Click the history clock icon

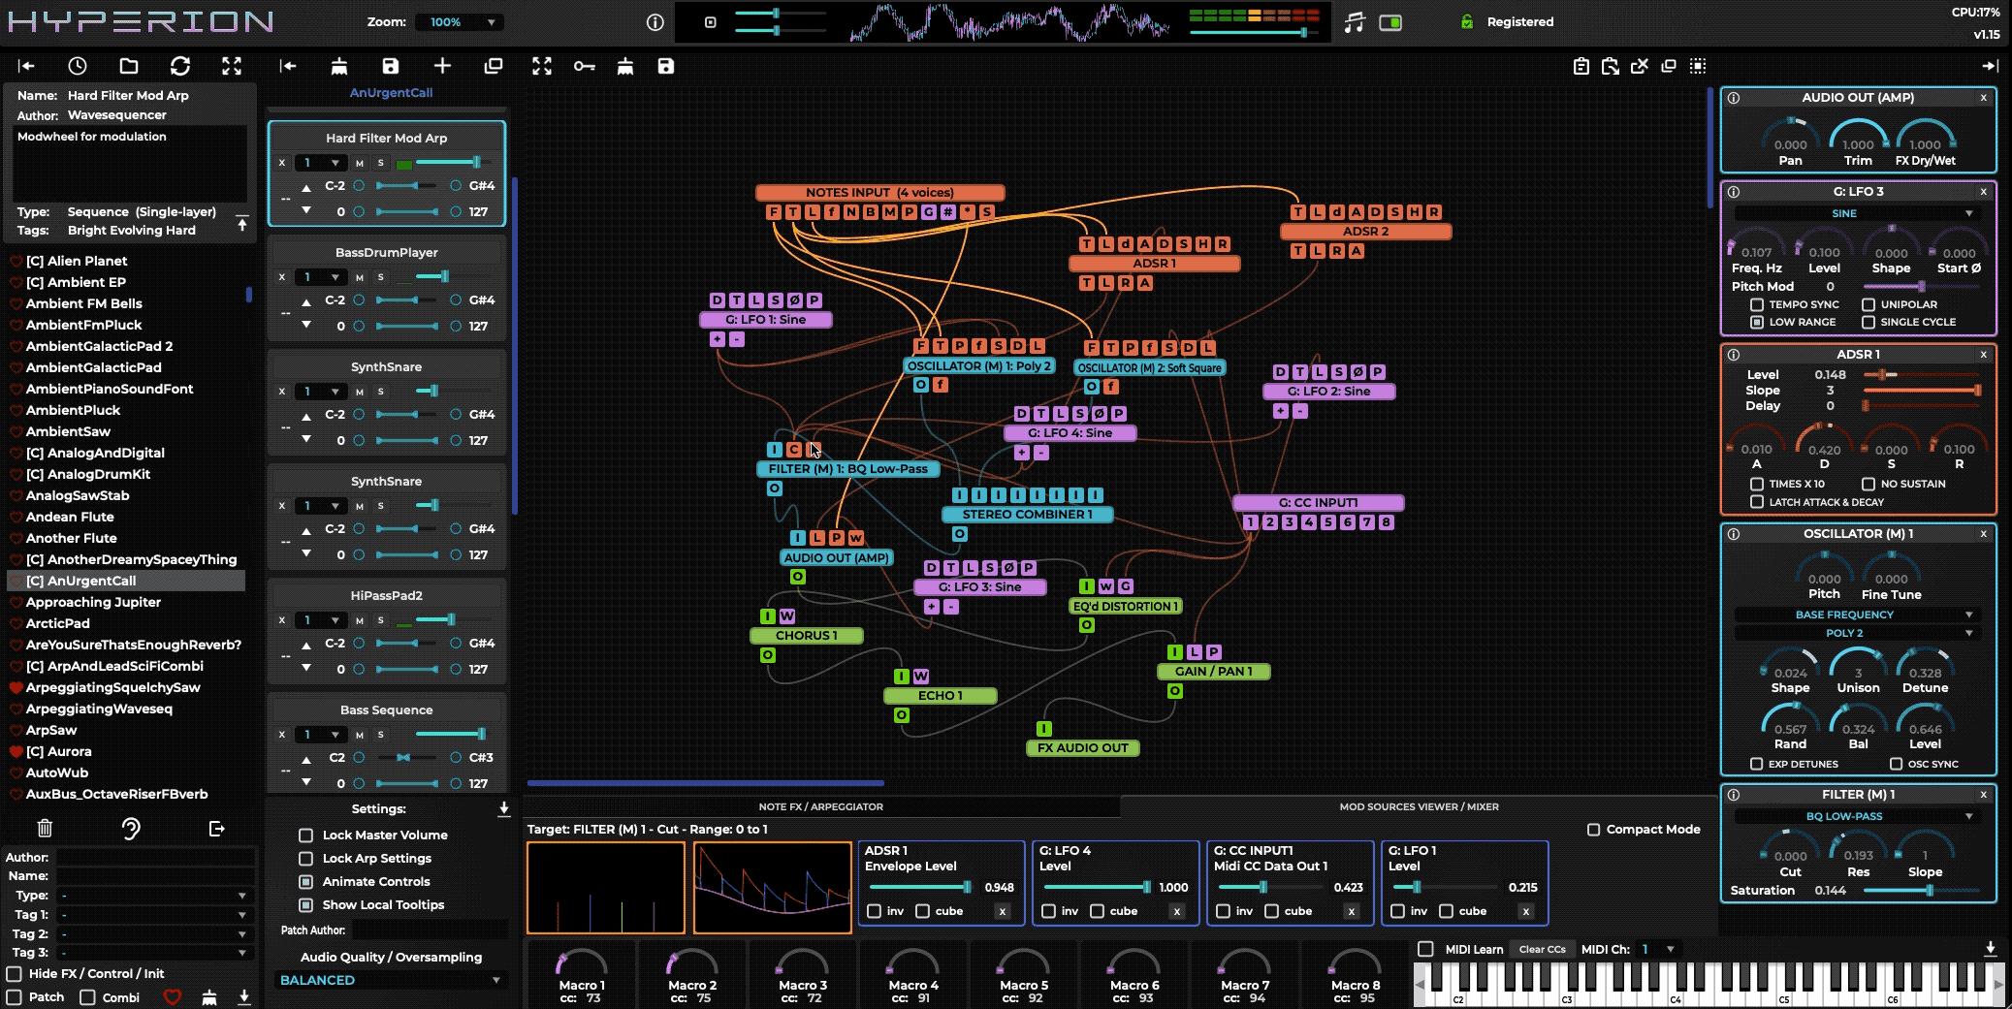[78, 66]
